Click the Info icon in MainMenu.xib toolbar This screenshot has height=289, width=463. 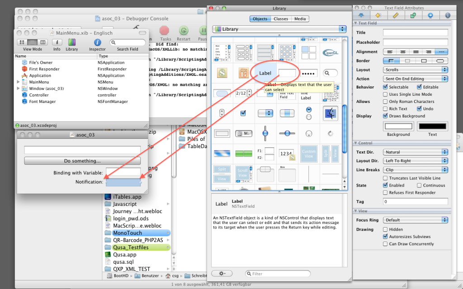pyautogui.click(x=57, y=42)
